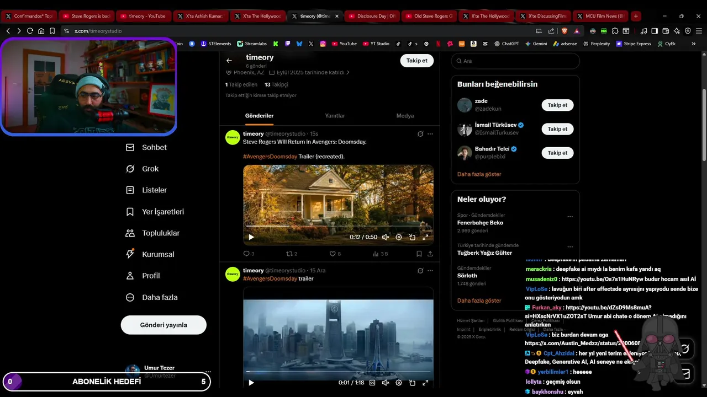Toggle captions on the city skyline video
The width and height of the screenshot is (707, 397).
372,383
